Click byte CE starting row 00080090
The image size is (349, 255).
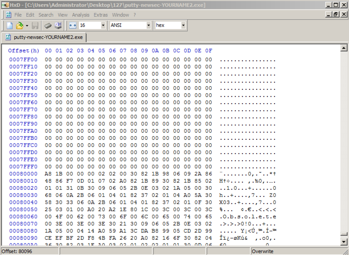(x=48, y=238)
